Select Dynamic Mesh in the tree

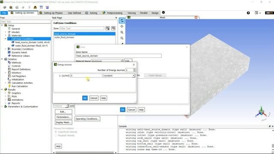pos(19,52)
